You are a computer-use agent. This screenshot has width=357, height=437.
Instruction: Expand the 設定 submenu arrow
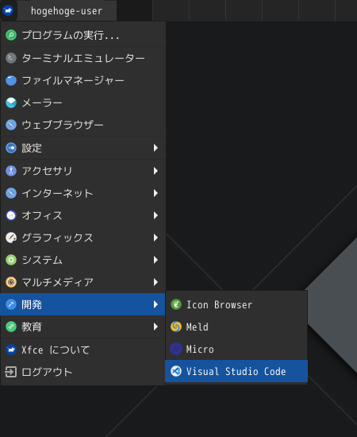click(155, 148)
